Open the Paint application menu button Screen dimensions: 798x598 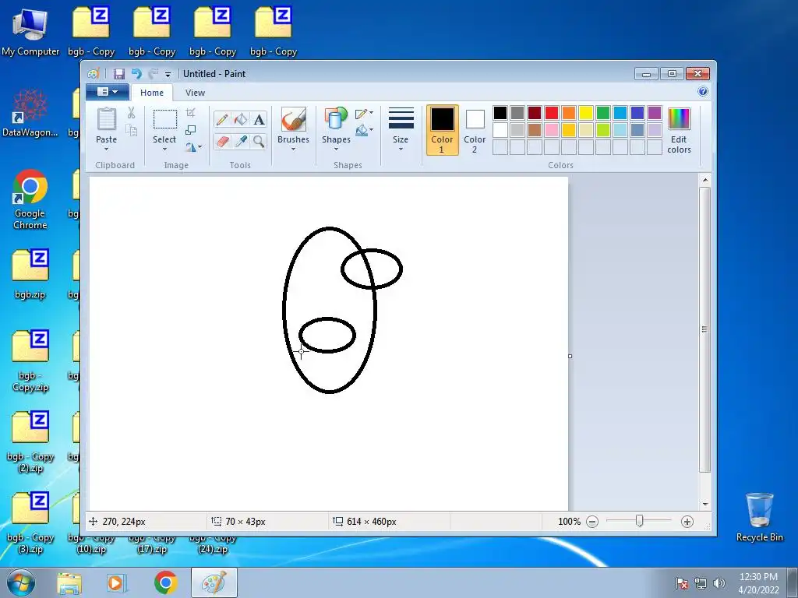pyautogui.click(x=107, y=92)
